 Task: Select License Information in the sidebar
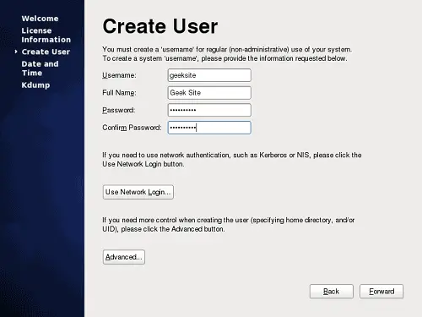tap(46, 35)
